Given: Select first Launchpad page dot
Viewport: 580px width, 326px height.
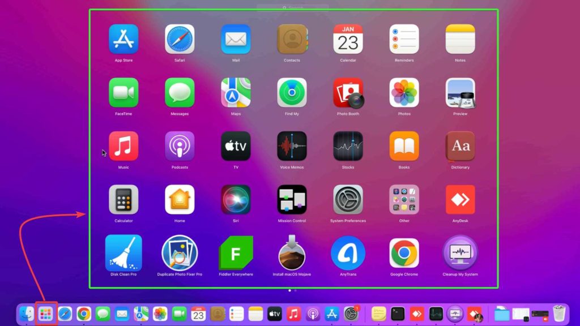Looking at the screenshot, I should [x=289, y=290].
